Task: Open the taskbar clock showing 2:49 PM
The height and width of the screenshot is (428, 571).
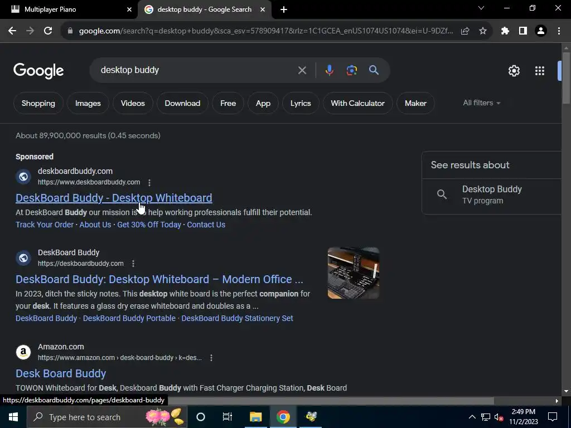Action: [x=523, y=417]
